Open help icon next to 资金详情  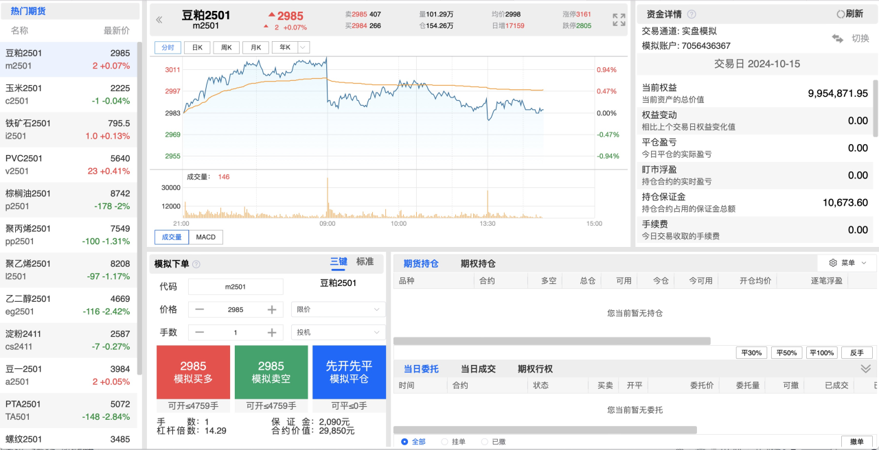692,14
